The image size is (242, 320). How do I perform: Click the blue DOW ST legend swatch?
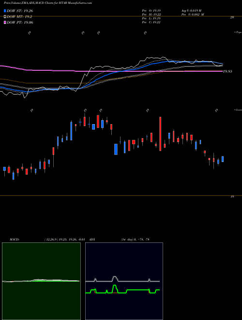click(x=5, y=11)
